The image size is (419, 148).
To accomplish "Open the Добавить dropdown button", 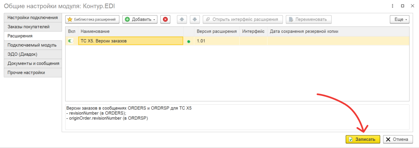I will coord(140,19).
